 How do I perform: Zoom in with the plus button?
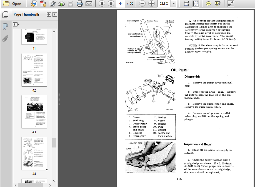151,4
